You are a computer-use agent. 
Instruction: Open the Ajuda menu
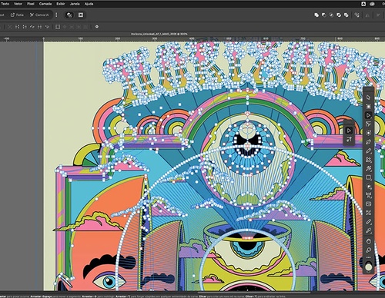89,4
